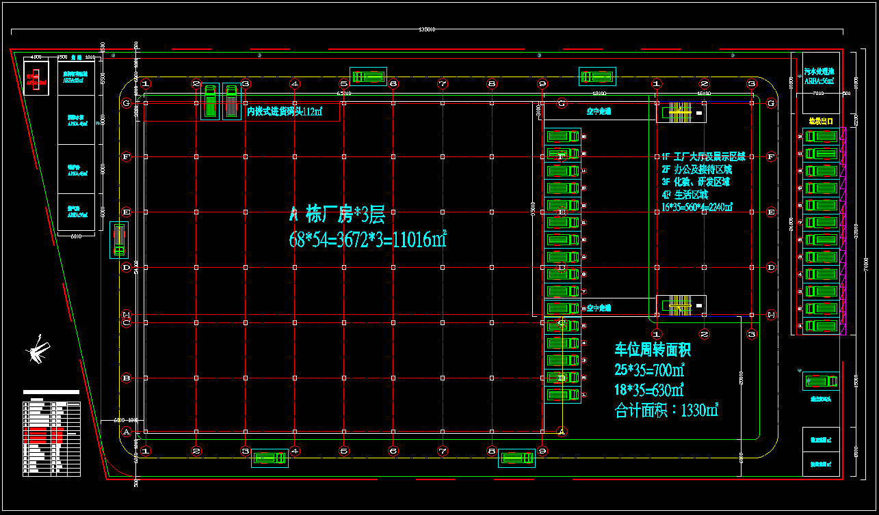879x515 pixels.
Task: Select the '2F 办公及接待区域' line
Action: (696, 169)
